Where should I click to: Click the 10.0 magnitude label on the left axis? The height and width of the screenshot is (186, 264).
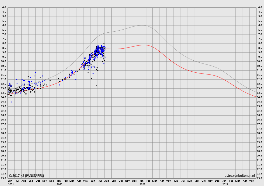coord(4,61)
